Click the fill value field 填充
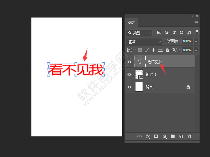This screenshot has width=210, height=157. tap(187, 50)
